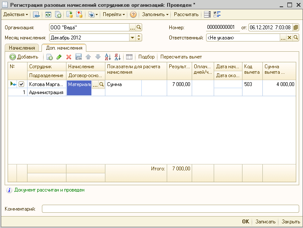Open the organization magnifier icon
Screen dimensions: 303x228
click(x=139, y=28)
